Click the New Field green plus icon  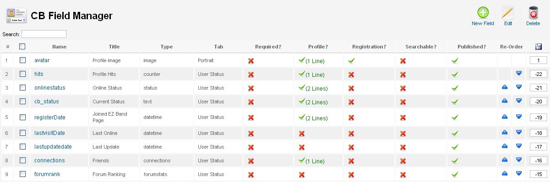point(483,13)
